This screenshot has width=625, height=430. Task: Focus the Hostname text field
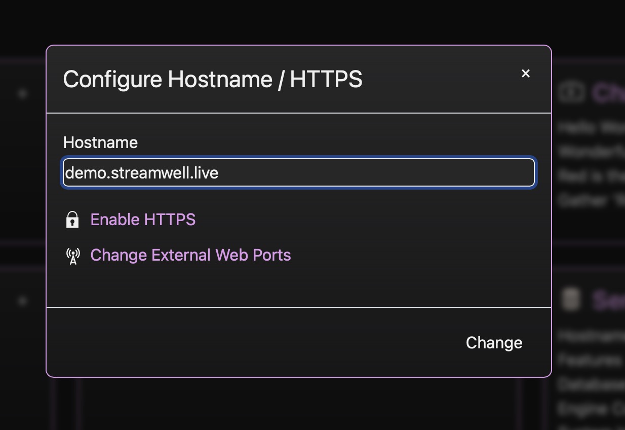coord(298,173)
